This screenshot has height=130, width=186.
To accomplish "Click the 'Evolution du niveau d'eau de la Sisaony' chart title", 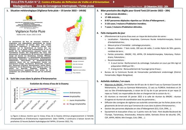I will click(49, 84).
